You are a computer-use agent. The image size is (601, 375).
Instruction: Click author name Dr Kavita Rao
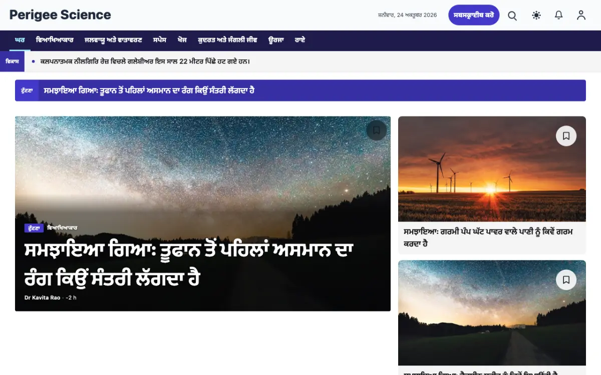(x=42, y=298)
